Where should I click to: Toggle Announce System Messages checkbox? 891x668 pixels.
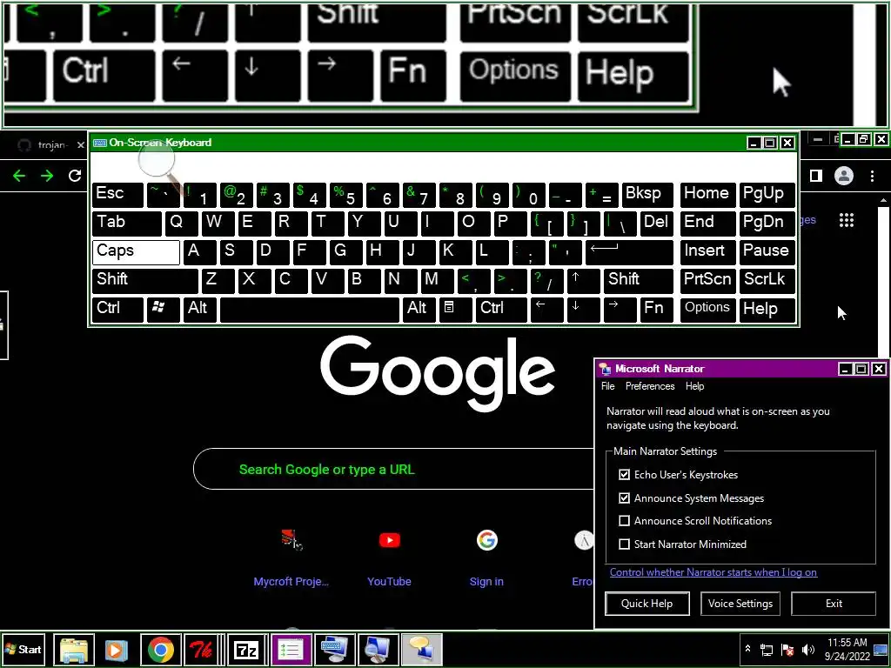625,498
